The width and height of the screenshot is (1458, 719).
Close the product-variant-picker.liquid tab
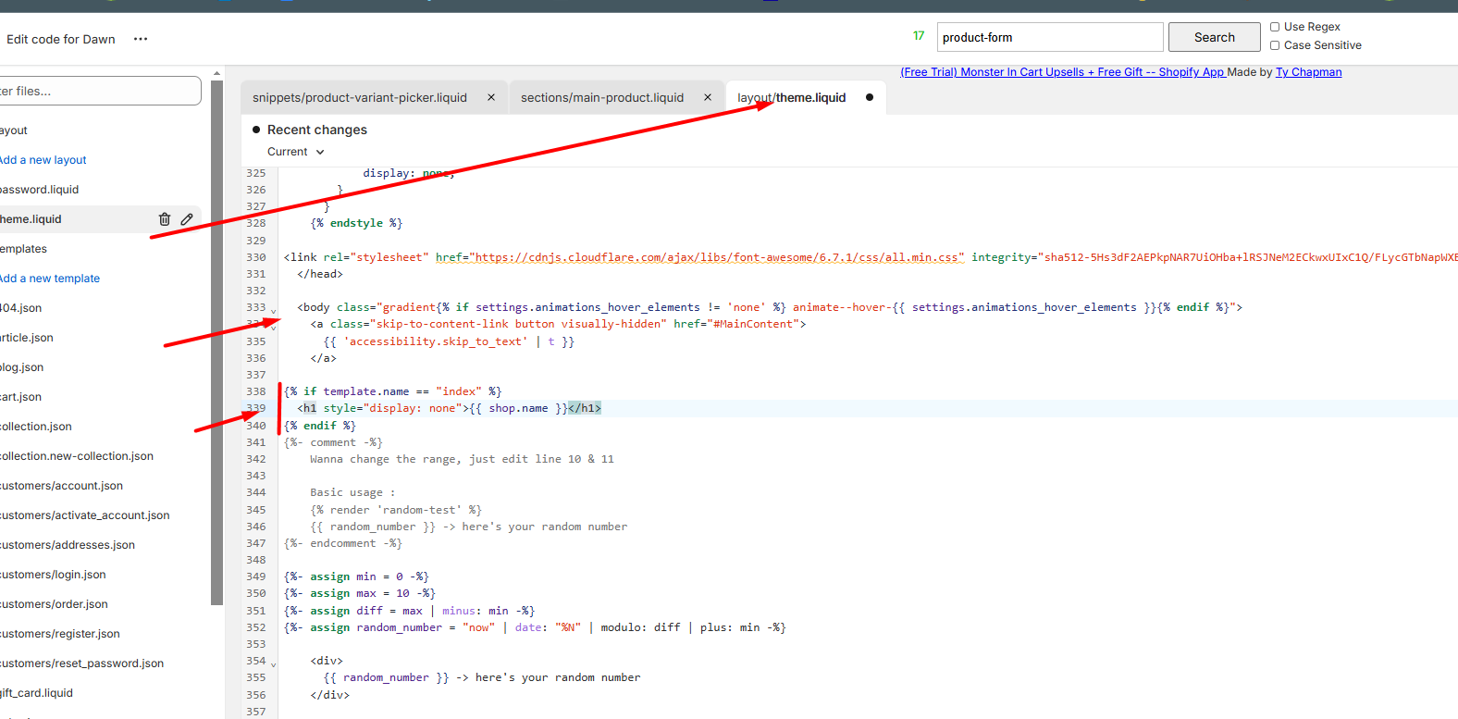491,97
